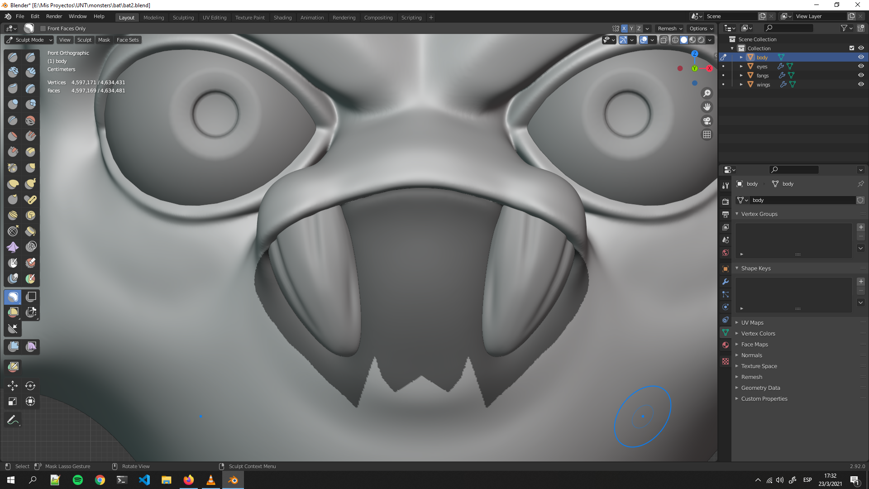Toggle Y axis symmetry button

click(631, 29)
